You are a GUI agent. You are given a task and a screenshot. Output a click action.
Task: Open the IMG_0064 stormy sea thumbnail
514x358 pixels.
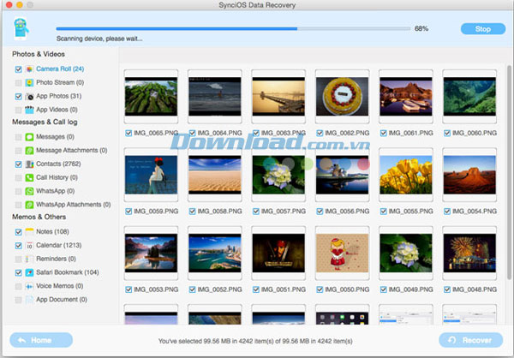pos(215,97)
